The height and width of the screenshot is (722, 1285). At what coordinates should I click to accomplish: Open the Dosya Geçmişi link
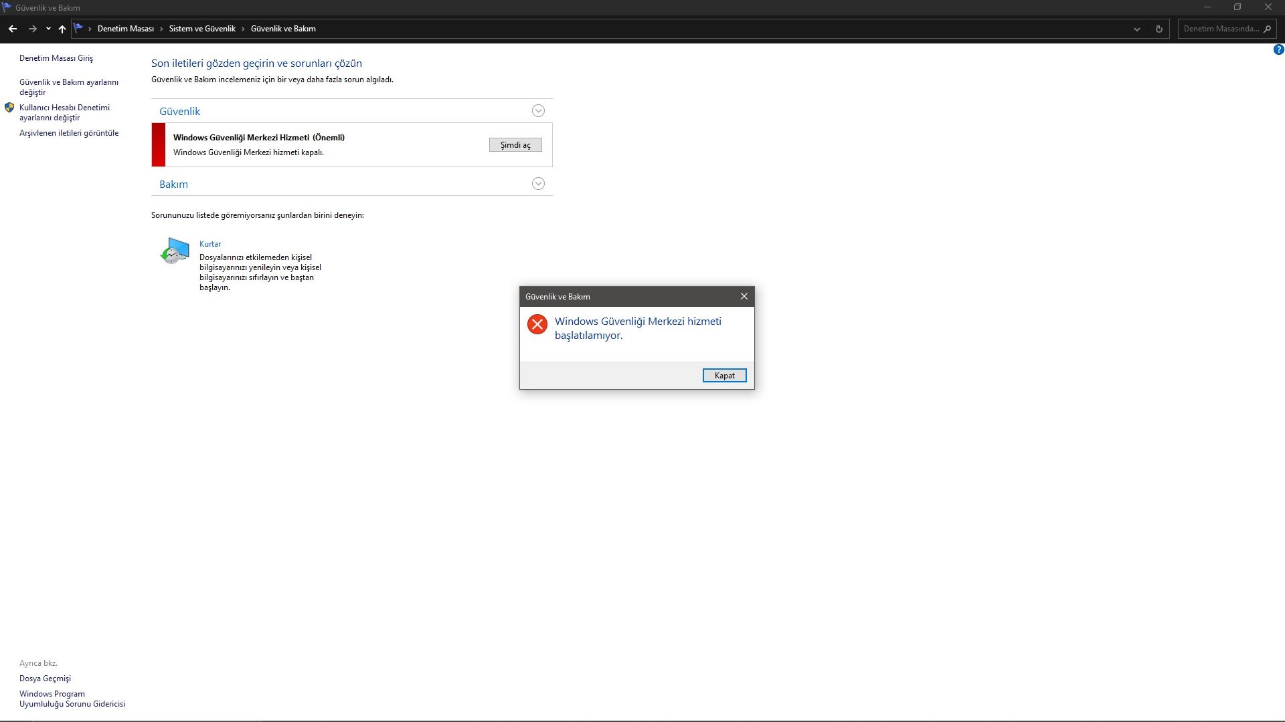point(45,679)
